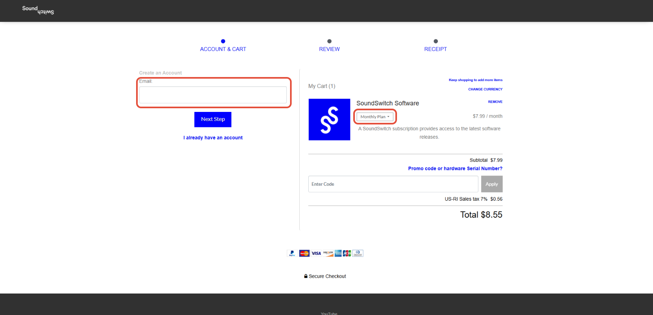Open the Monthly Plan dropdown
The height and width of the screenshot is (315, 653).
coord(375,117)
